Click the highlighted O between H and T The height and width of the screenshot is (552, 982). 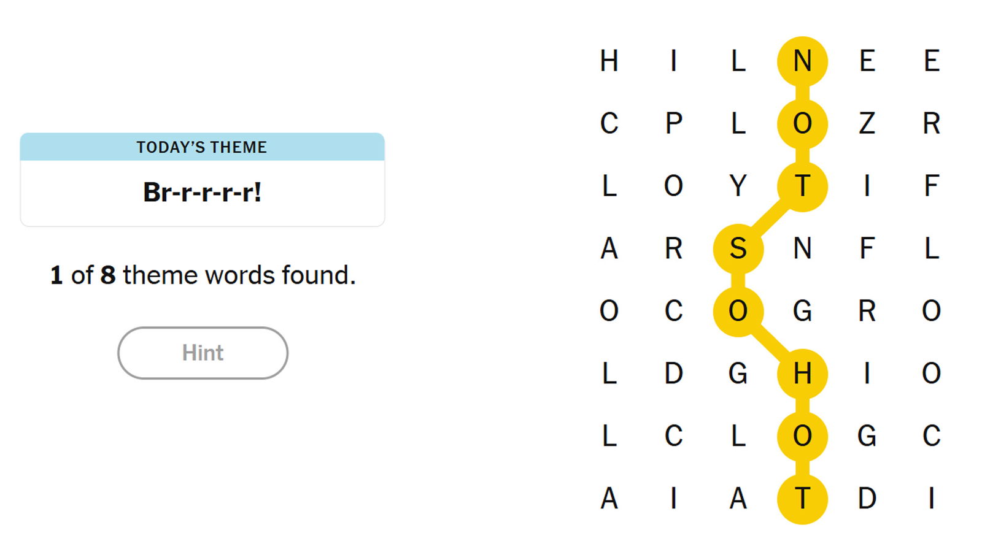point(802,435)
